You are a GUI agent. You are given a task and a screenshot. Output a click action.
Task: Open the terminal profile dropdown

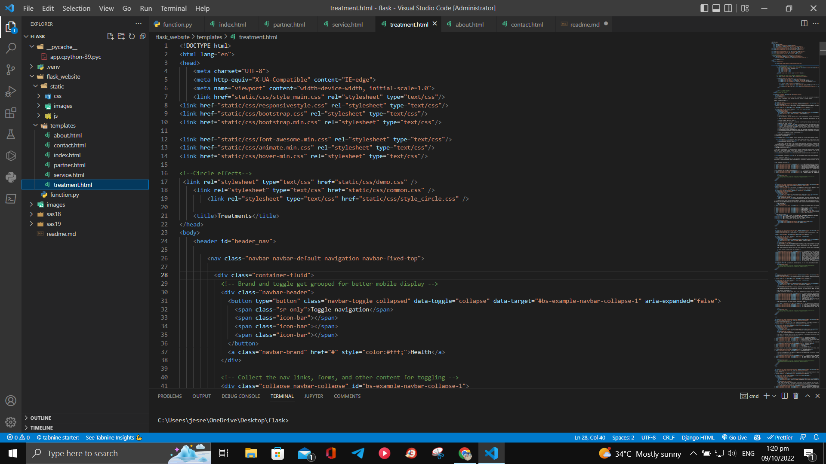774,396
